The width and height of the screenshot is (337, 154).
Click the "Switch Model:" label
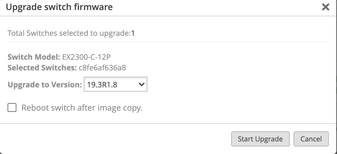point(33,57)
